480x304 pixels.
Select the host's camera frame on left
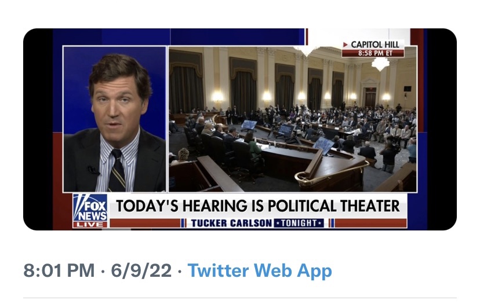pyautogui.click(x=115, y=119)
